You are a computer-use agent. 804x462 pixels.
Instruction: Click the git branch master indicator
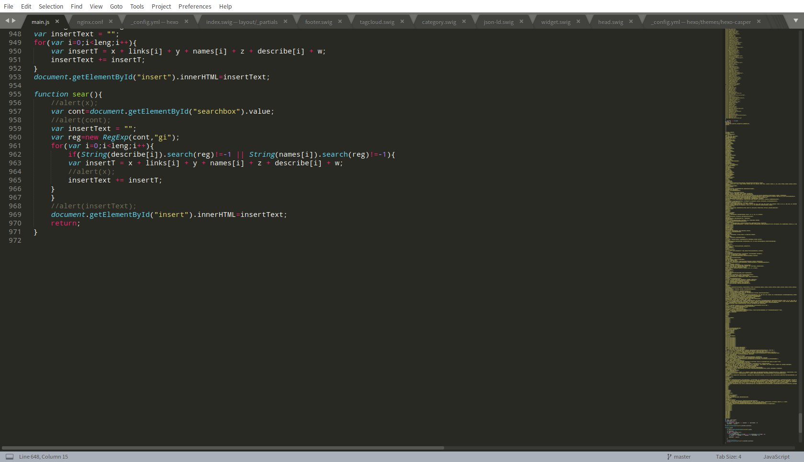click(679, 457)
